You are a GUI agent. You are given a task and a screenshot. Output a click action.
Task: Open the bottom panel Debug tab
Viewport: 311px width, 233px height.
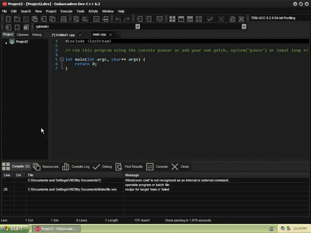[x=102, y=167]
